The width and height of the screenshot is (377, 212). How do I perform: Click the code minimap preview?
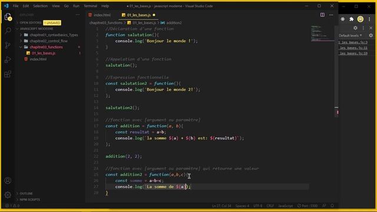(x=322, y=33)
